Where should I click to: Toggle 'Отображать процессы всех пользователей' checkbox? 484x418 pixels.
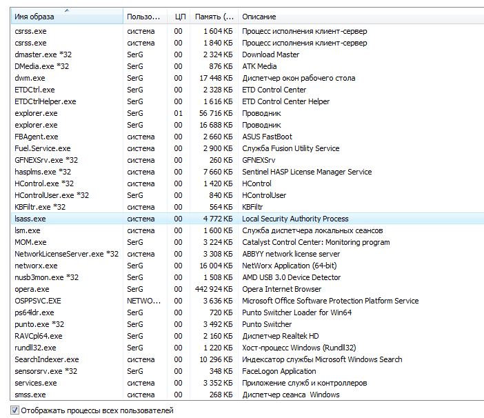click(14, 410)
